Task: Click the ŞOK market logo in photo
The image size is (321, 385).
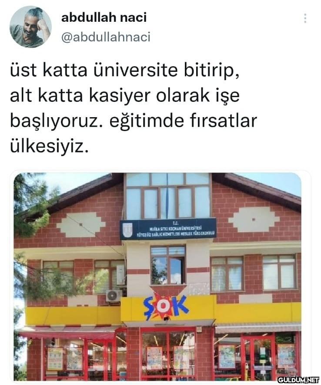Action: coord(166,307)
